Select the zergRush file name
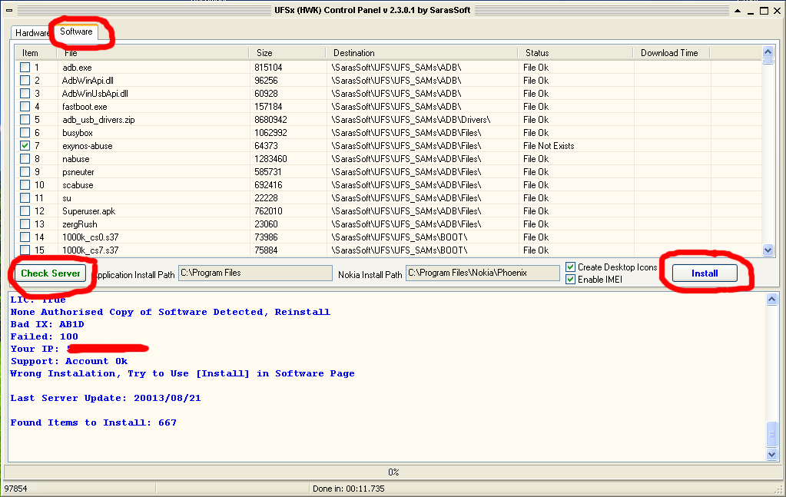The height and width of the screenshot is (497, 786). coord(80,224)
